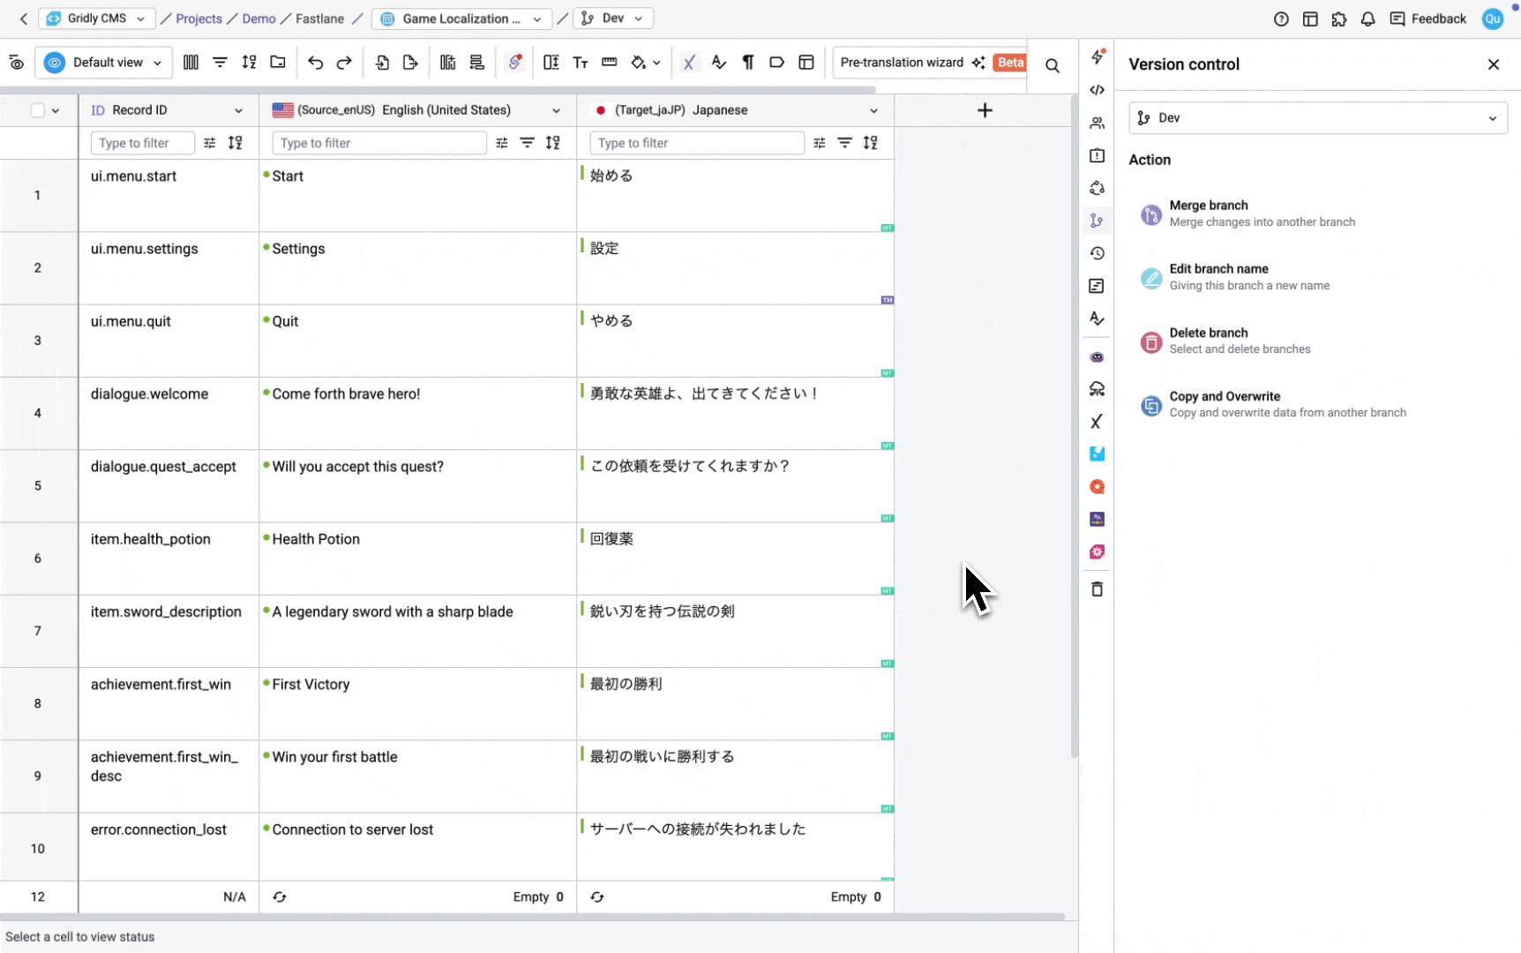Click the undo arrow in the toolbar

pos(315,63)
